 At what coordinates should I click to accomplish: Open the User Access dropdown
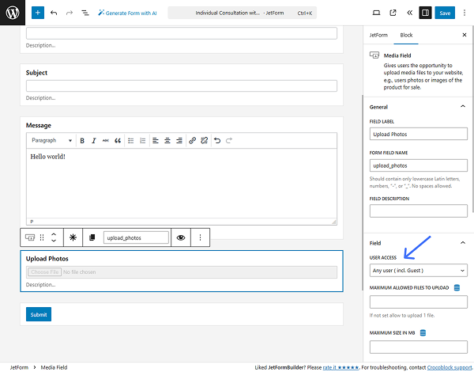pyautogui.click(x=419, y=271)
